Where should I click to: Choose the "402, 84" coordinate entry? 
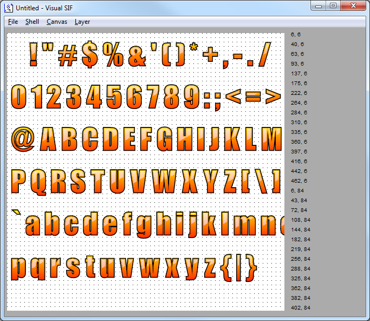300,307
